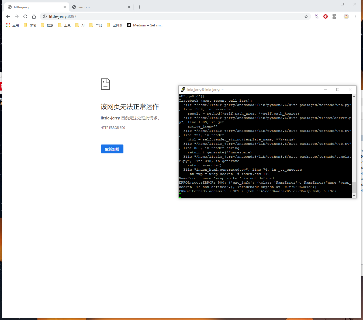Open a new tab with the plus button

point(139,7)
